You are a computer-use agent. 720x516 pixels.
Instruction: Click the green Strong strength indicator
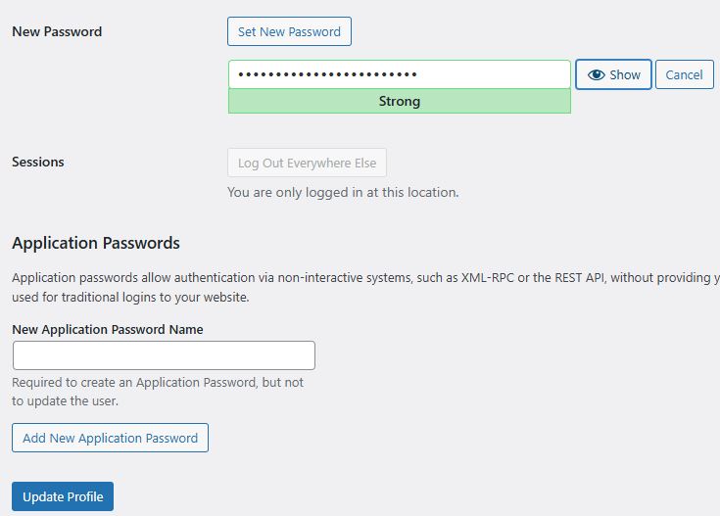click(x=399, y=101)
